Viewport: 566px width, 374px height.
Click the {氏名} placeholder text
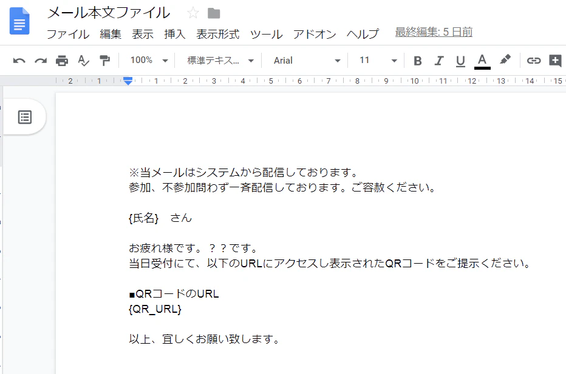[143, 218]
